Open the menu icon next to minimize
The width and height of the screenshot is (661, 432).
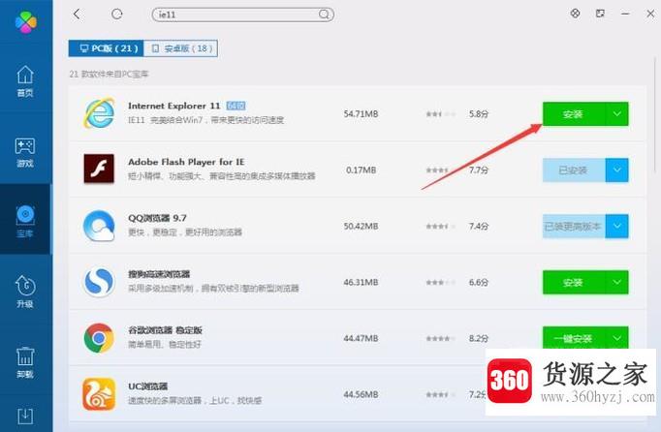pos(600,14)
